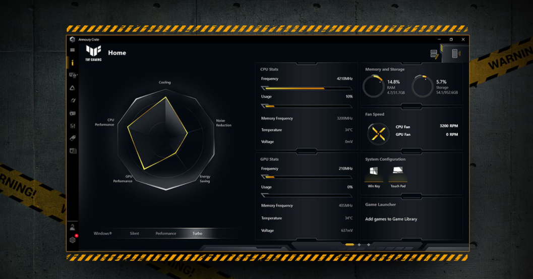Open Aura Sync triangle icon
Viewport: 533px width, 279px height.
tap(73, 88)
